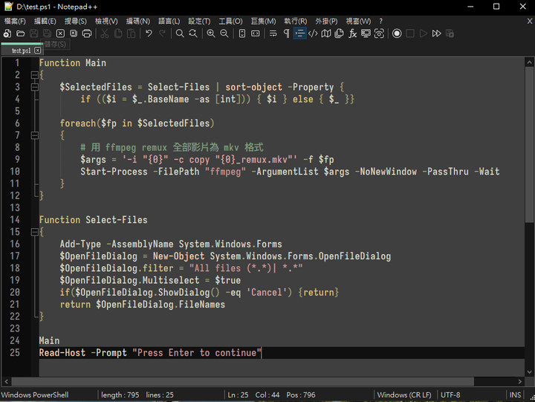Click the Stop Recording square icon
This screenshot has width=535, height=402.
[x=410, y=33]
